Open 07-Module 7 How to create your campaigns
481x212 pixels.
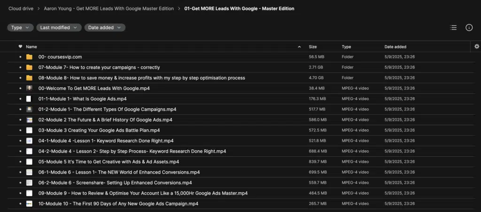click(99, 67)
